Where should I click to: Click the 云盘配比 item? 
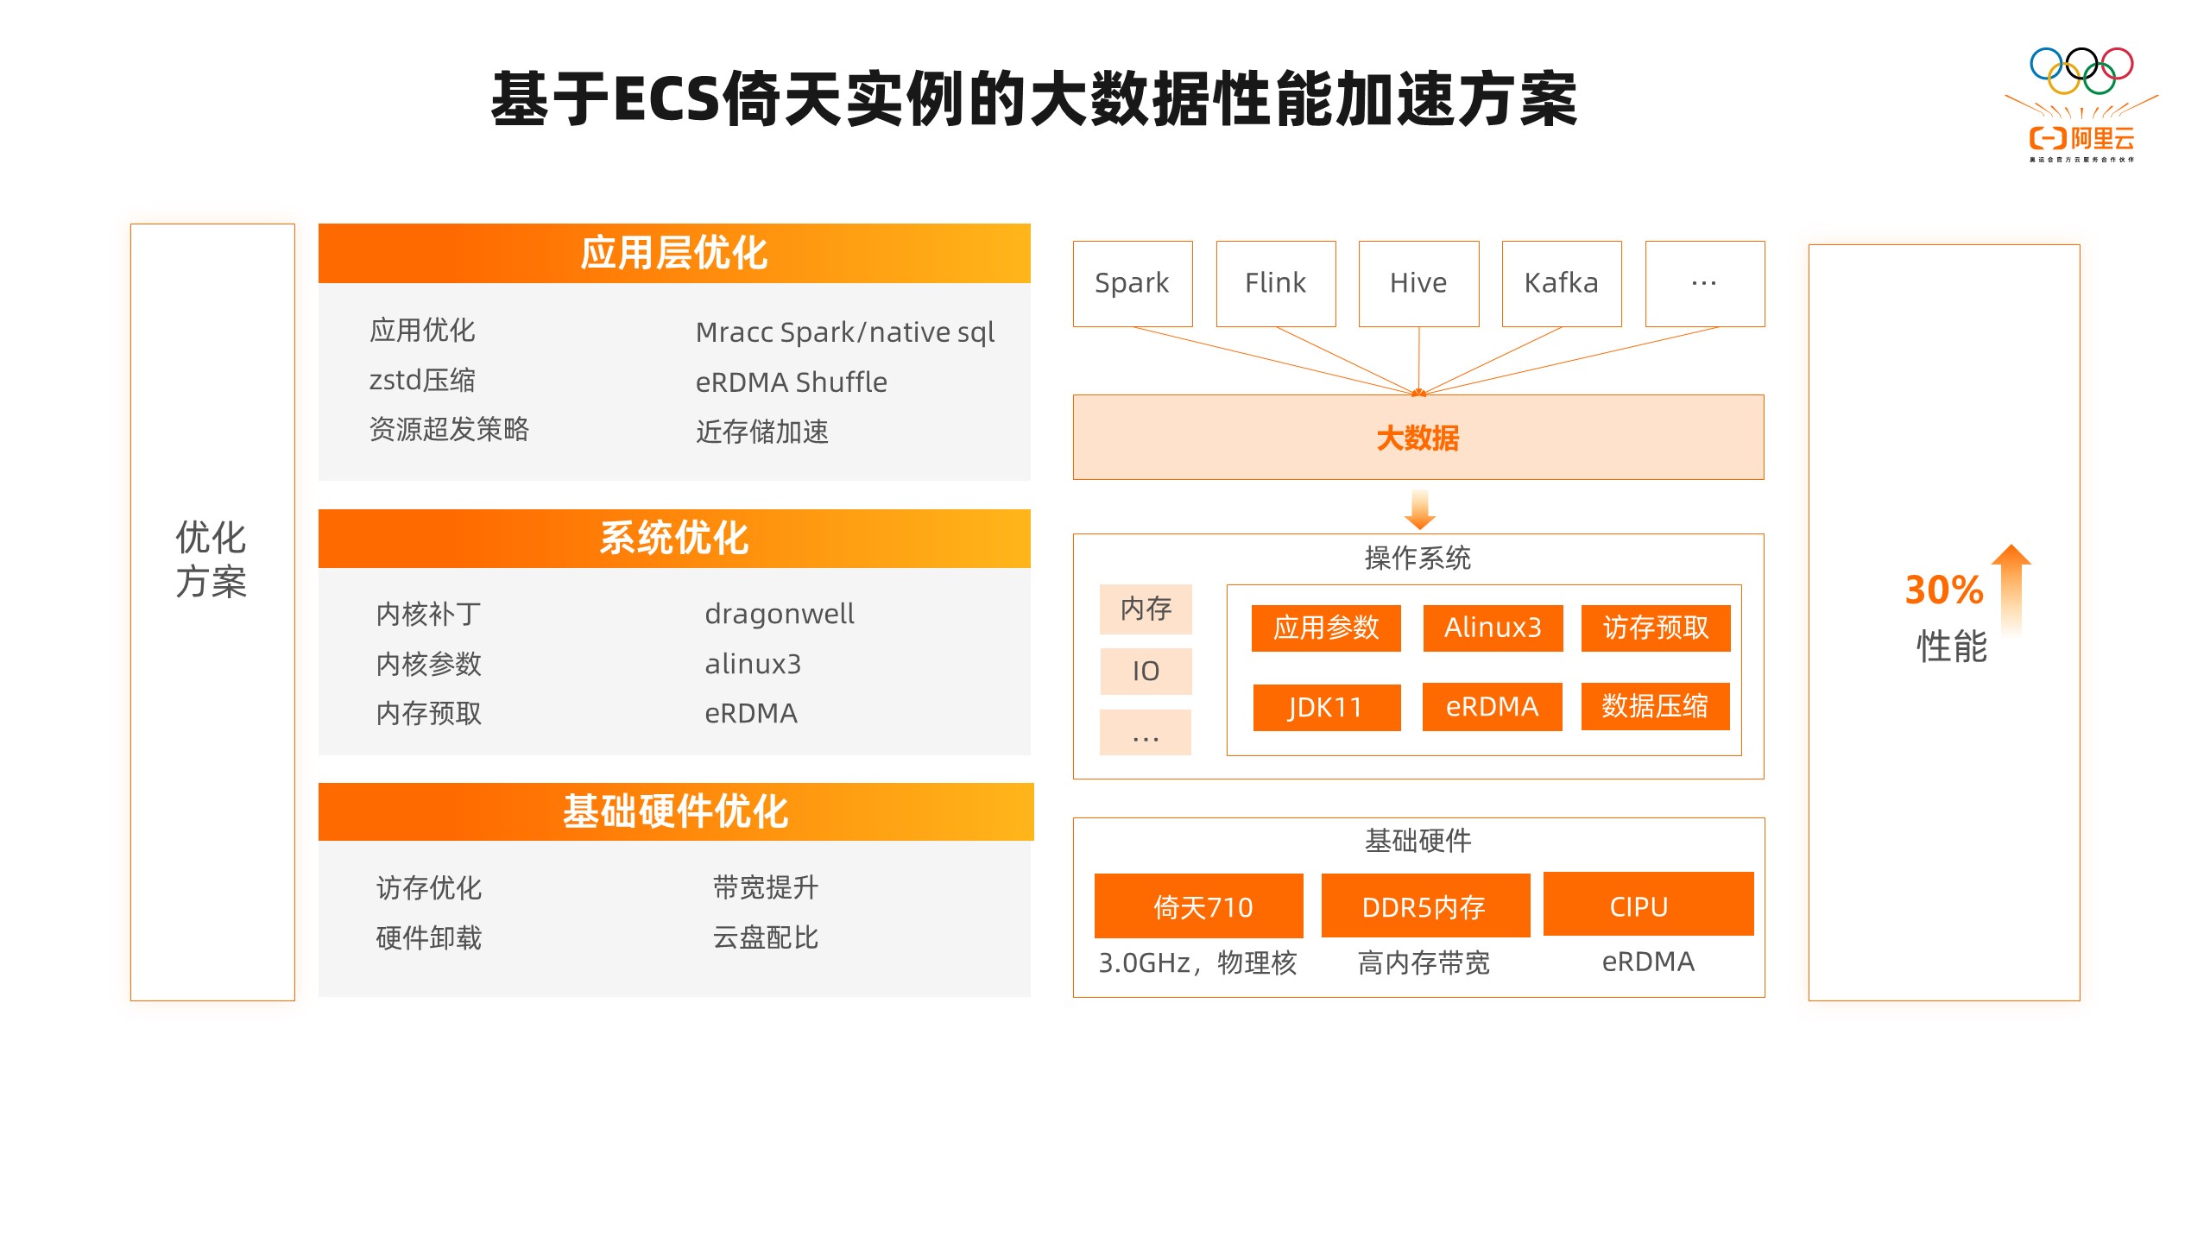click(766, 937)
